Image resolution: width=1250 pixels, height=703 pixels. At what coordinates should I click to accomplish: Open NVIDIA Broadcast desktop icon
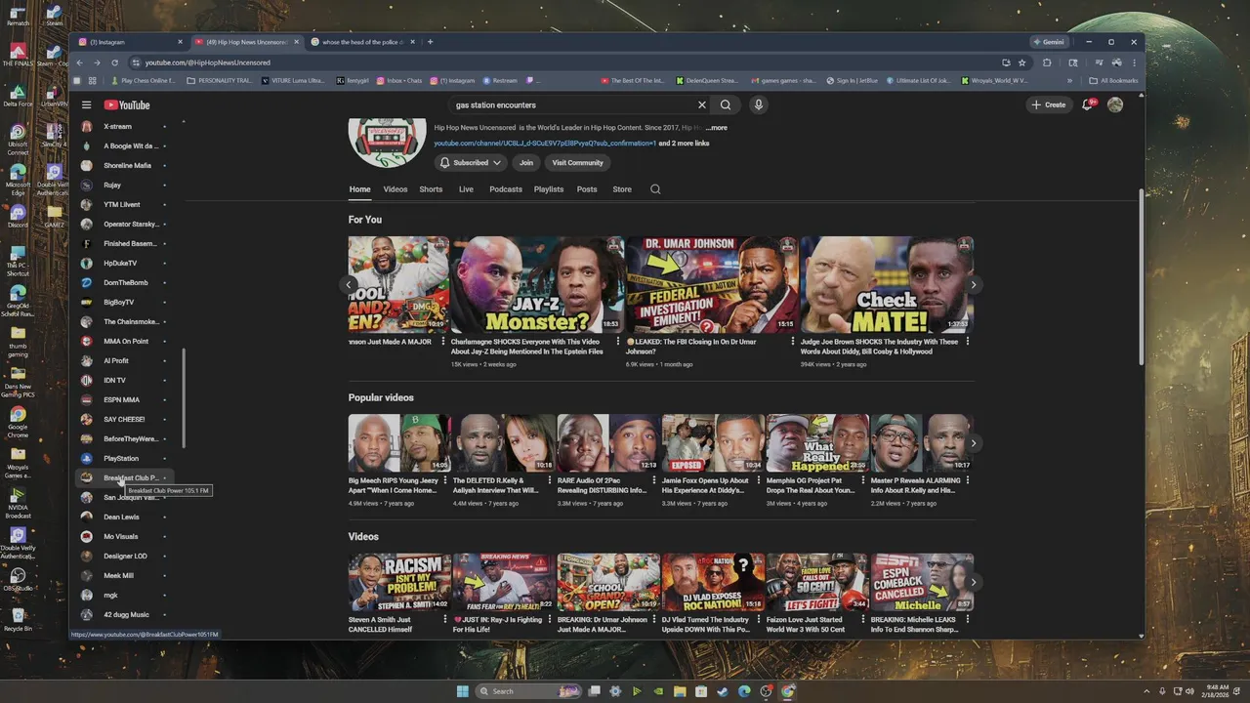[18, 502]
